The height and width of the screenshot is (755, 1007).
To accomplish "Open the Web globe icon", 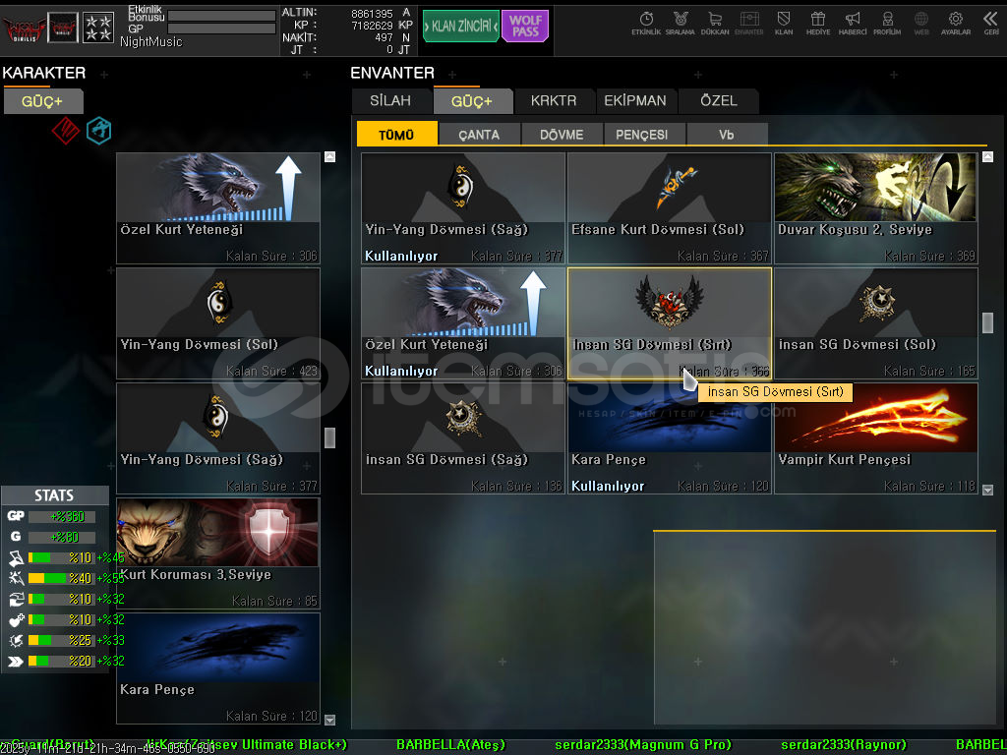I will (920, 24).
